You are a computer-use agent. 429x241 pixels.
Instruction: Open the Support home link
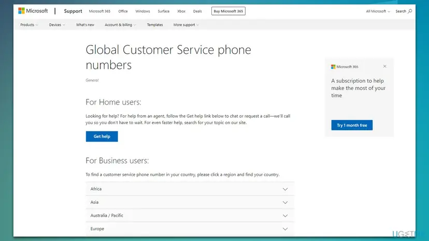coord(73,11)
